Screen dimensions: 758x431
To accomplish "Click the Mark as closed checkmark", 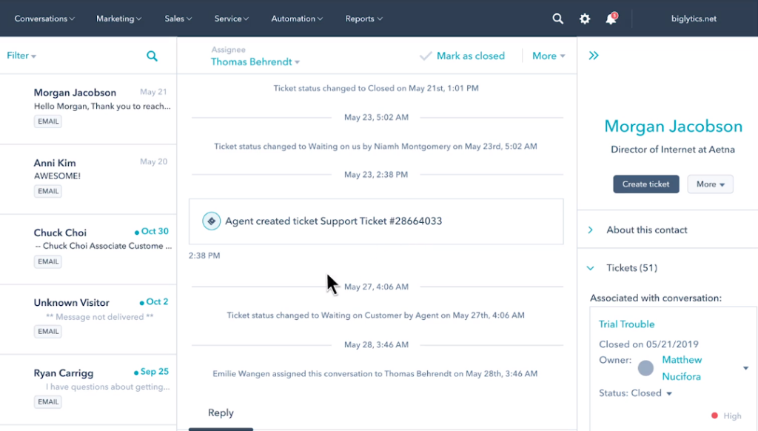I will click(426, 56).
